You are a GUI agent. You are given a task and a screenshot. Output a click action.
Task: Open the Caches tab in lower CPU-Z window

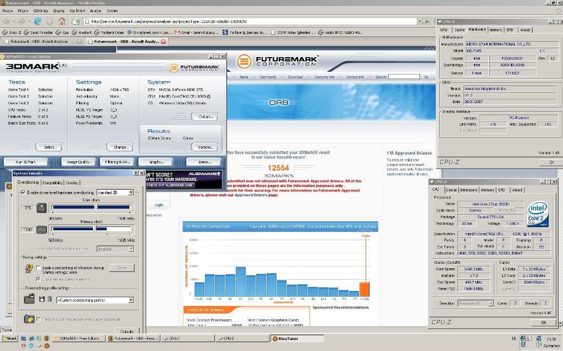451,190
